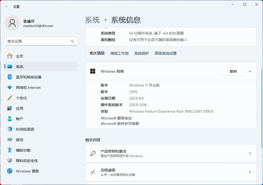The image size is (263, 185).
Task: Go to 网络和 Internet settings
Action: coord(41,87)
